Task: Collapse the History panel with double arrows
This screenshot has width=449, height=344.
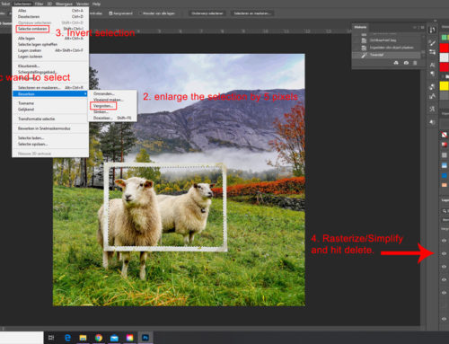Action: click(415, 27)
